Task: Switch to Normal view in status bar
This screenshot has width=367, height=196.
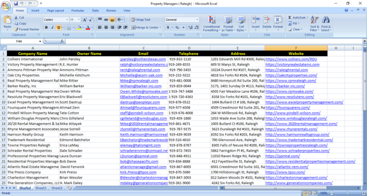Action: 305,193
